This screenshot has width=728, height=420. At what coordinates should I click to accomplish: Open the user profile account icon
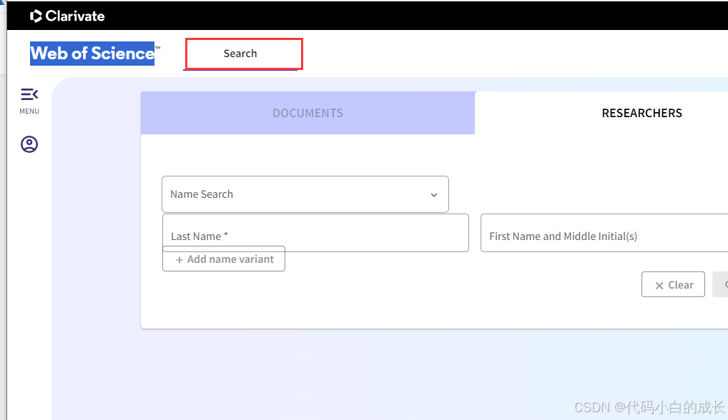pyautogui.click(x=29, y=144)
